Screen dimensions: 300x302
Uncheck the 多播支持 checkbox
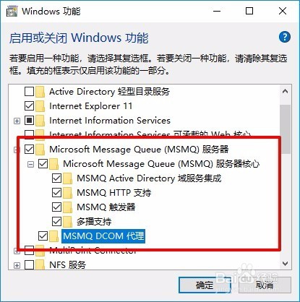coord(56,221)
